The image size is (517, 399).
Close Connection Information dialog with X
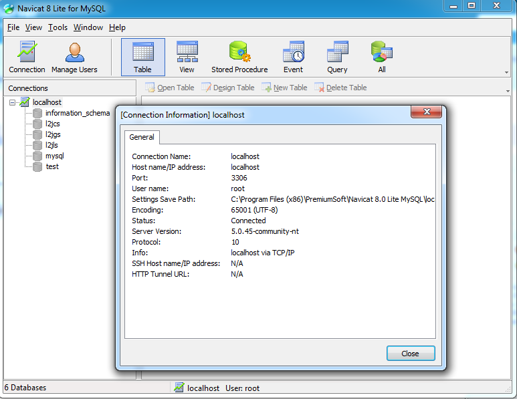coord(426,112)
